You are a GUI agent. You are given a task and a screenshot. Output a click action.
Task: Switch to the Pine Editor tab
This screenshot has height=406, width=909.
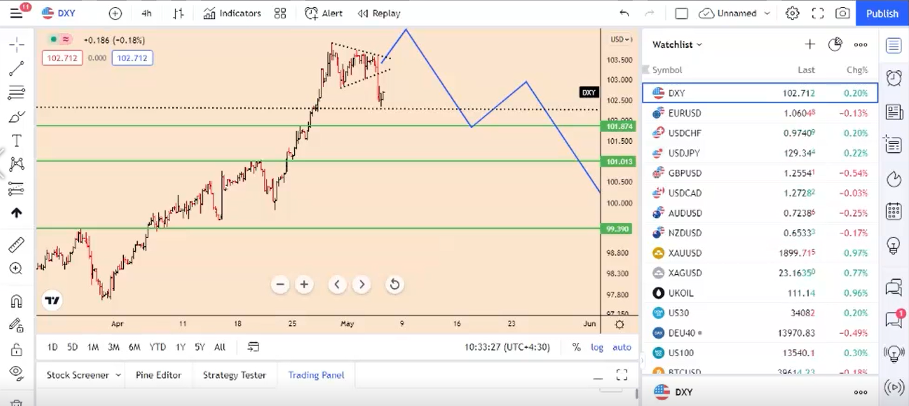[x=158, y=375]
